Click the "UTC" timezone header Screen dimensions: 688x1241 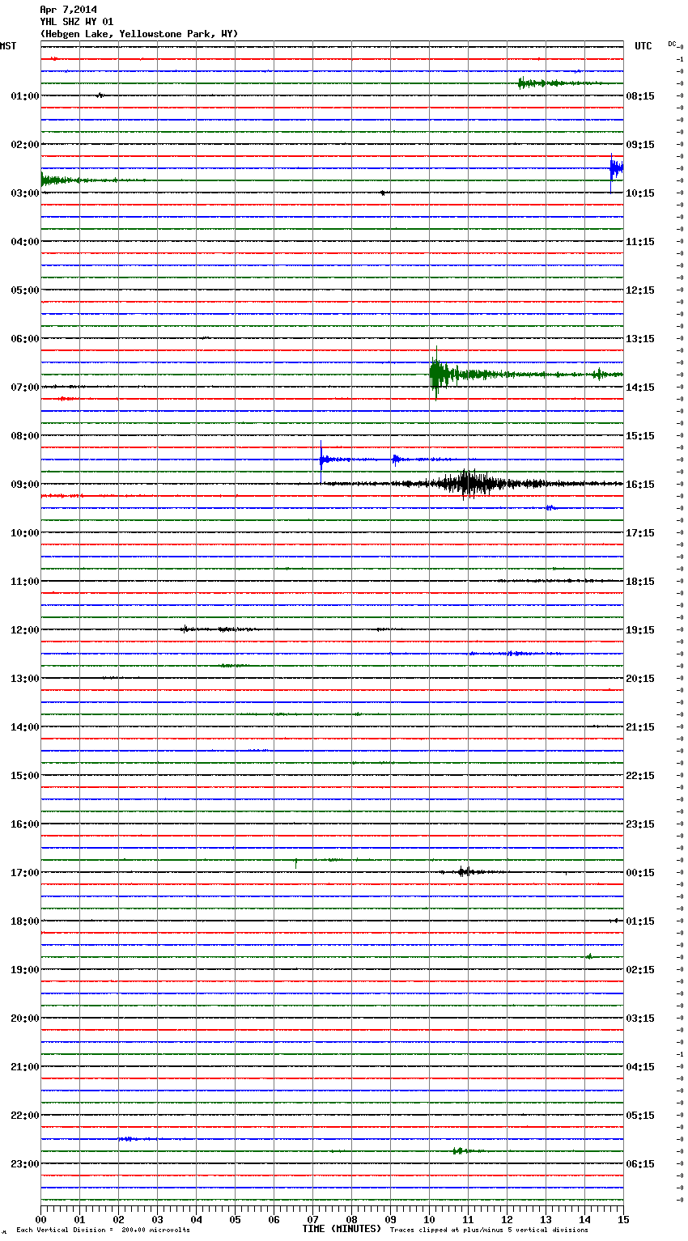click(643, 46)
